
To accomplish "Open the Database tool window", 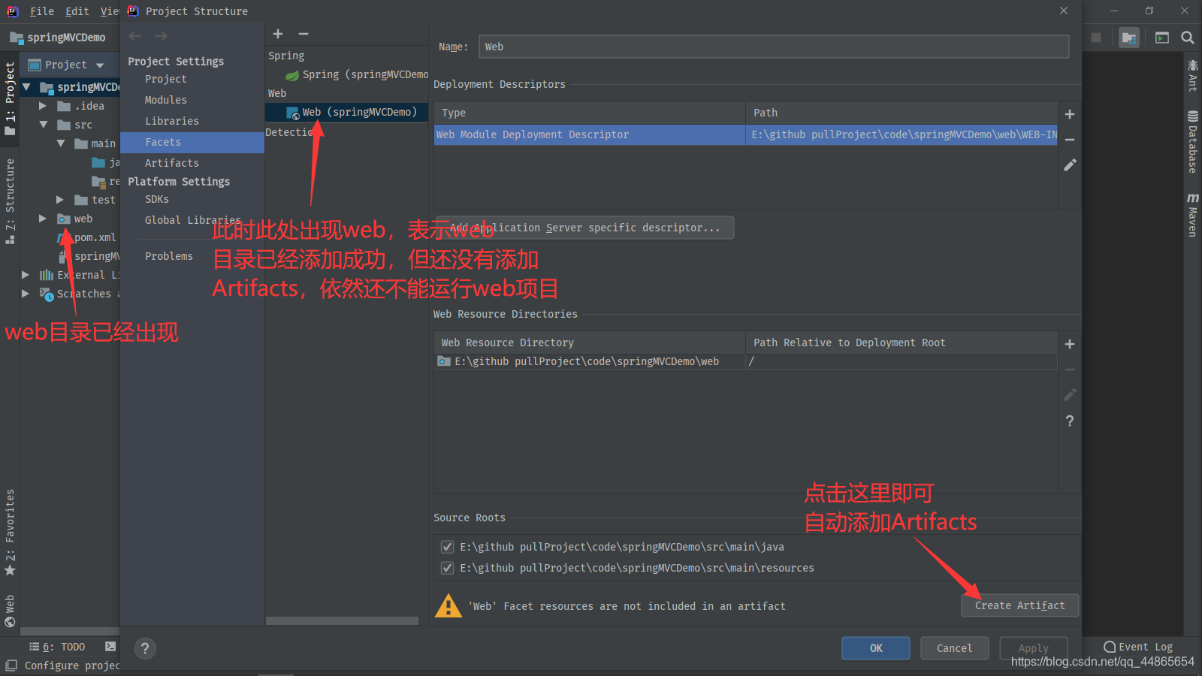I will point(1192,142).
